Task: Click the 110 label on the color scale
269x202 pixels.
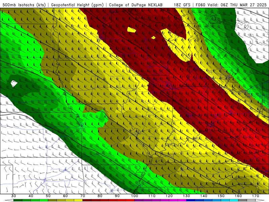Action: pyautogui.click(x=152, y=196)
